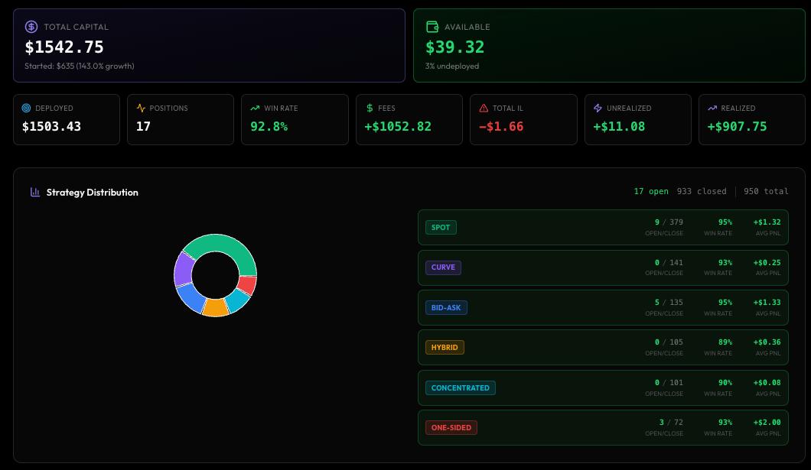This screenshot has width=811, height=470.
Task: Click the $1542.75 total capital value
Action: point(64,47)
